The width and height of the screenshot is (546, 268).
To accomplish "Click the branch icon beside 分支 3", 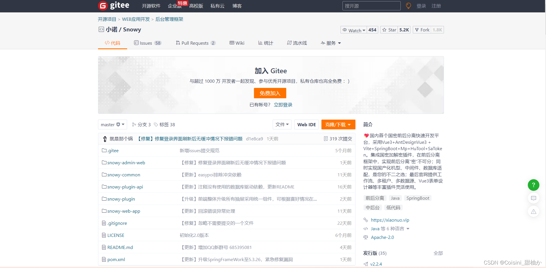I will (x=134, y=124).
